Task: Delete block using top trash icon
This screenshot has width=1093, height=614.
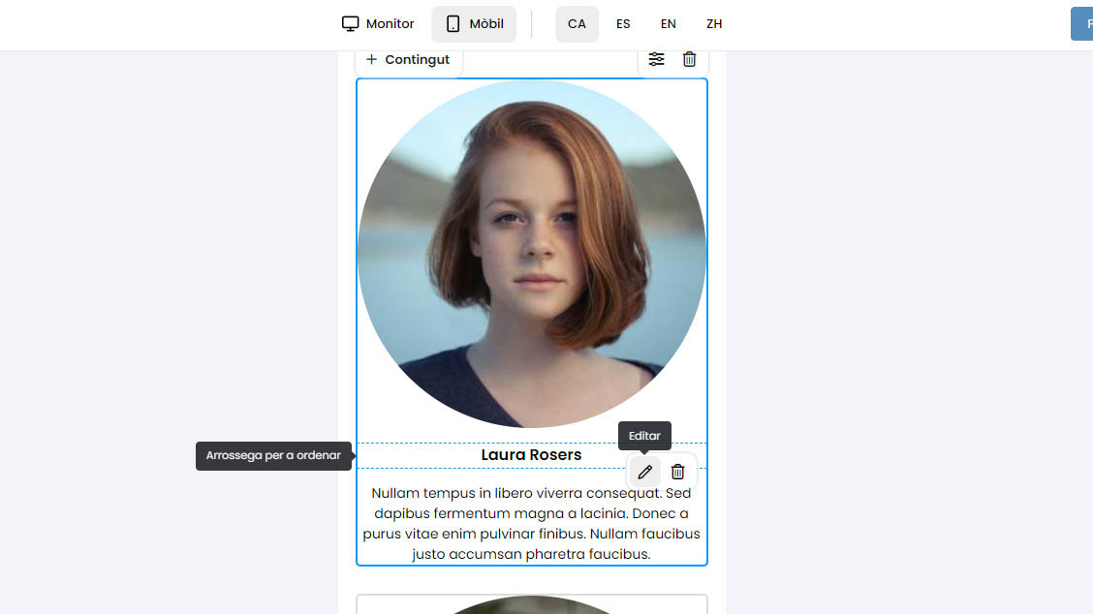Action: (689, 59)
